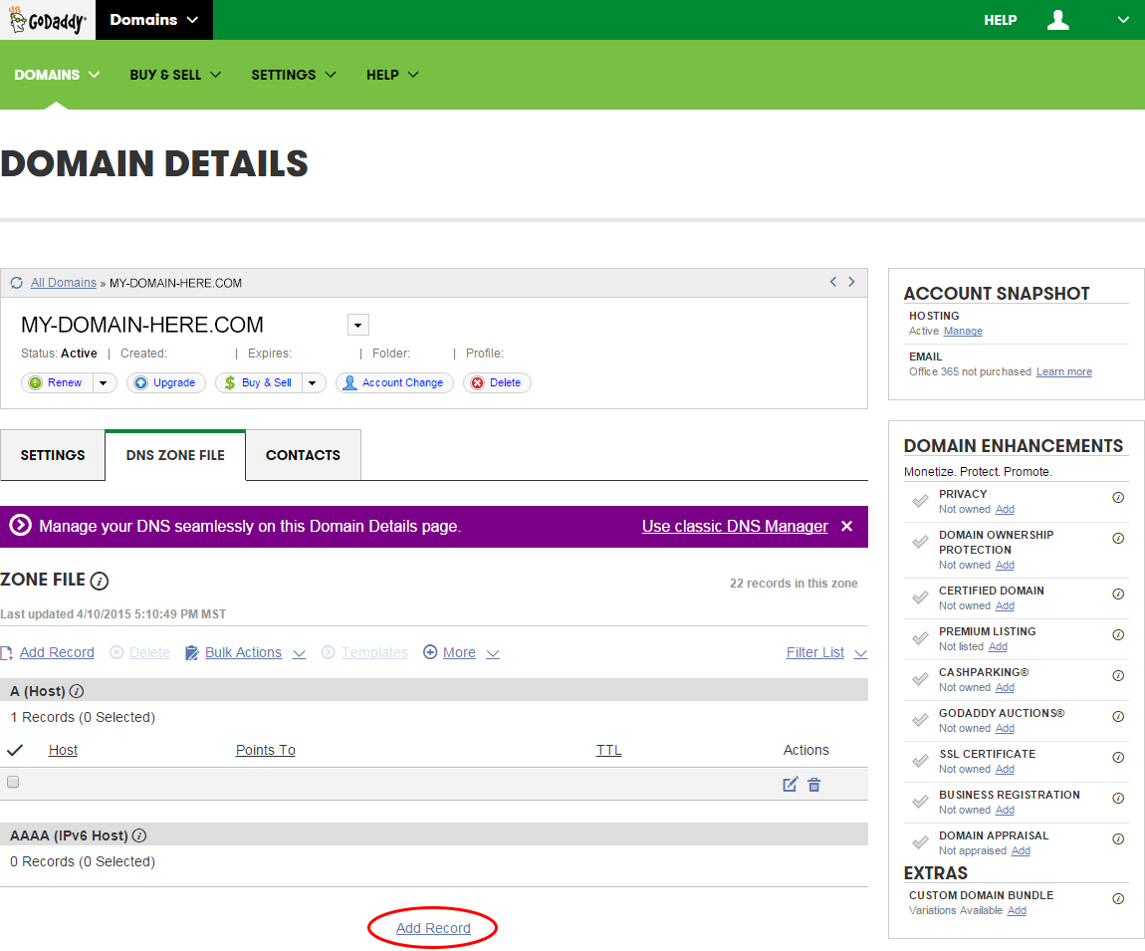
Task: Tick the A host record checkbox
Action: coord(13,783)
